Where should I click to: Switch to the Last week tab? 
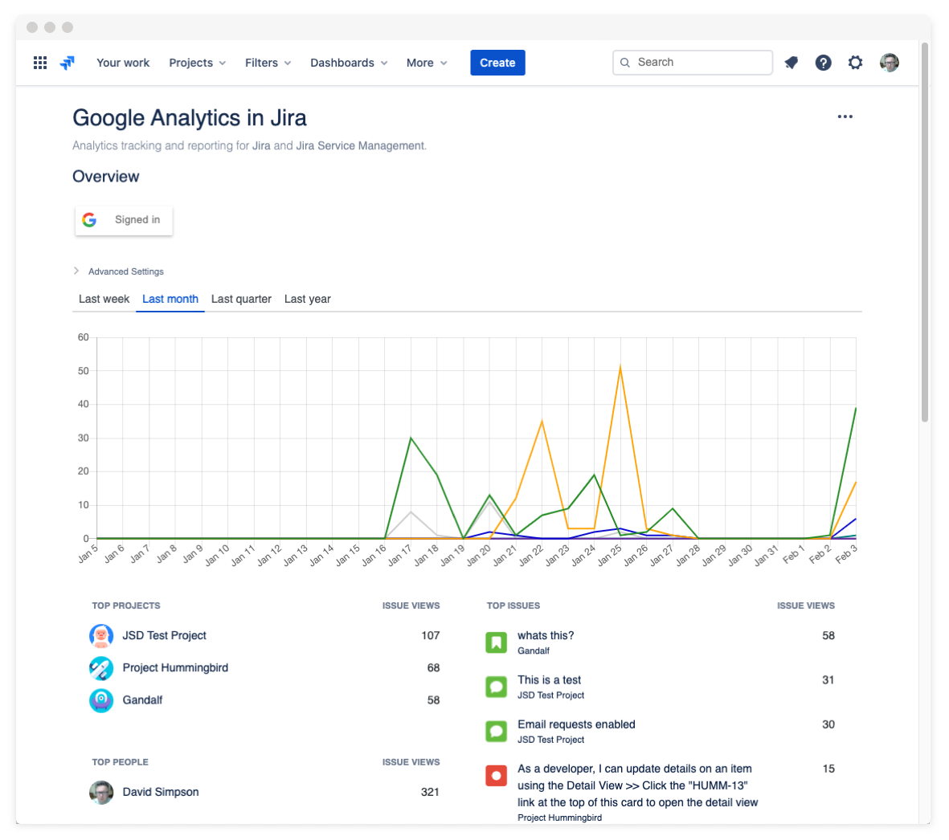(104, 299)
